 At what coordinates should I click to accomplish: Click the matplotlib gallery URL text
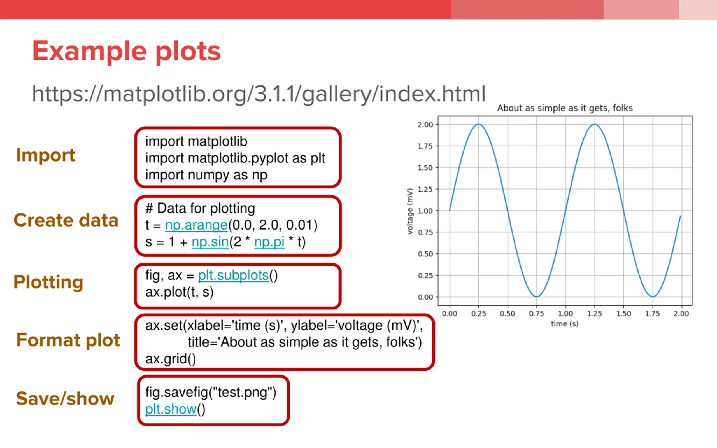[259, 94]
